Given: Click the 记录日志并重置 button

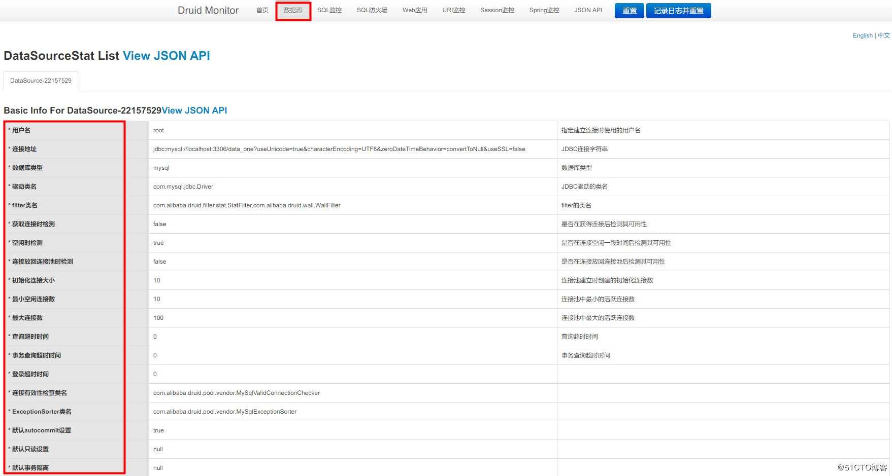Looking at the screenshot, I should coord(678,11).
